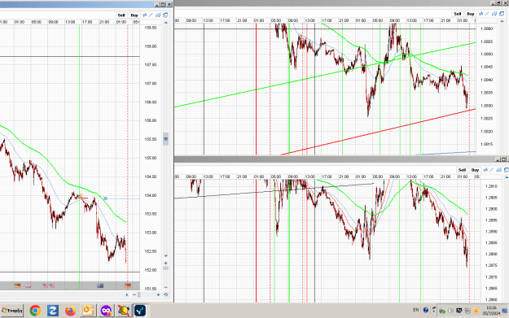Screen dimensions: 509x318
Task: Click the price scale down arrow in the left chart
Action: [166, 256]
